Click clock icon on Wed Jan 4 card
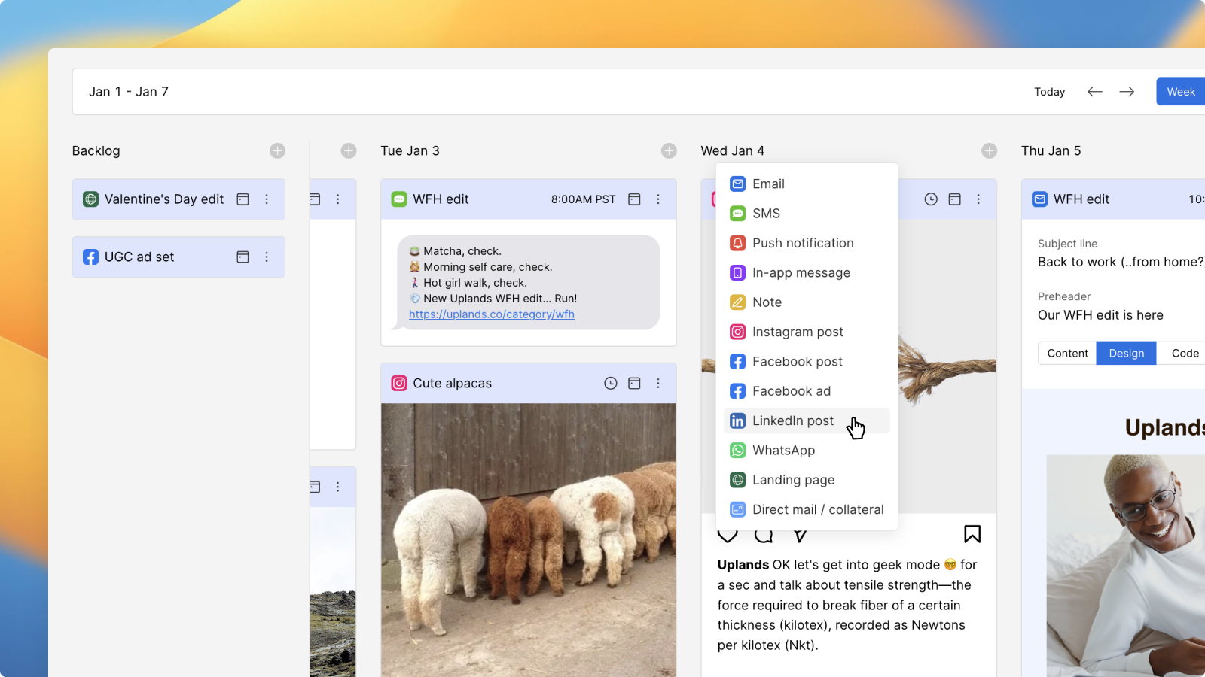This screenshot has height=677, width=1205. point(931,199)
